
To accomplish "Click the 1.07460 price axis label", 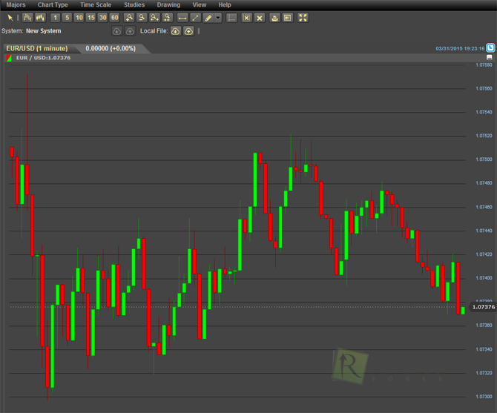I will tap(484, 207).
